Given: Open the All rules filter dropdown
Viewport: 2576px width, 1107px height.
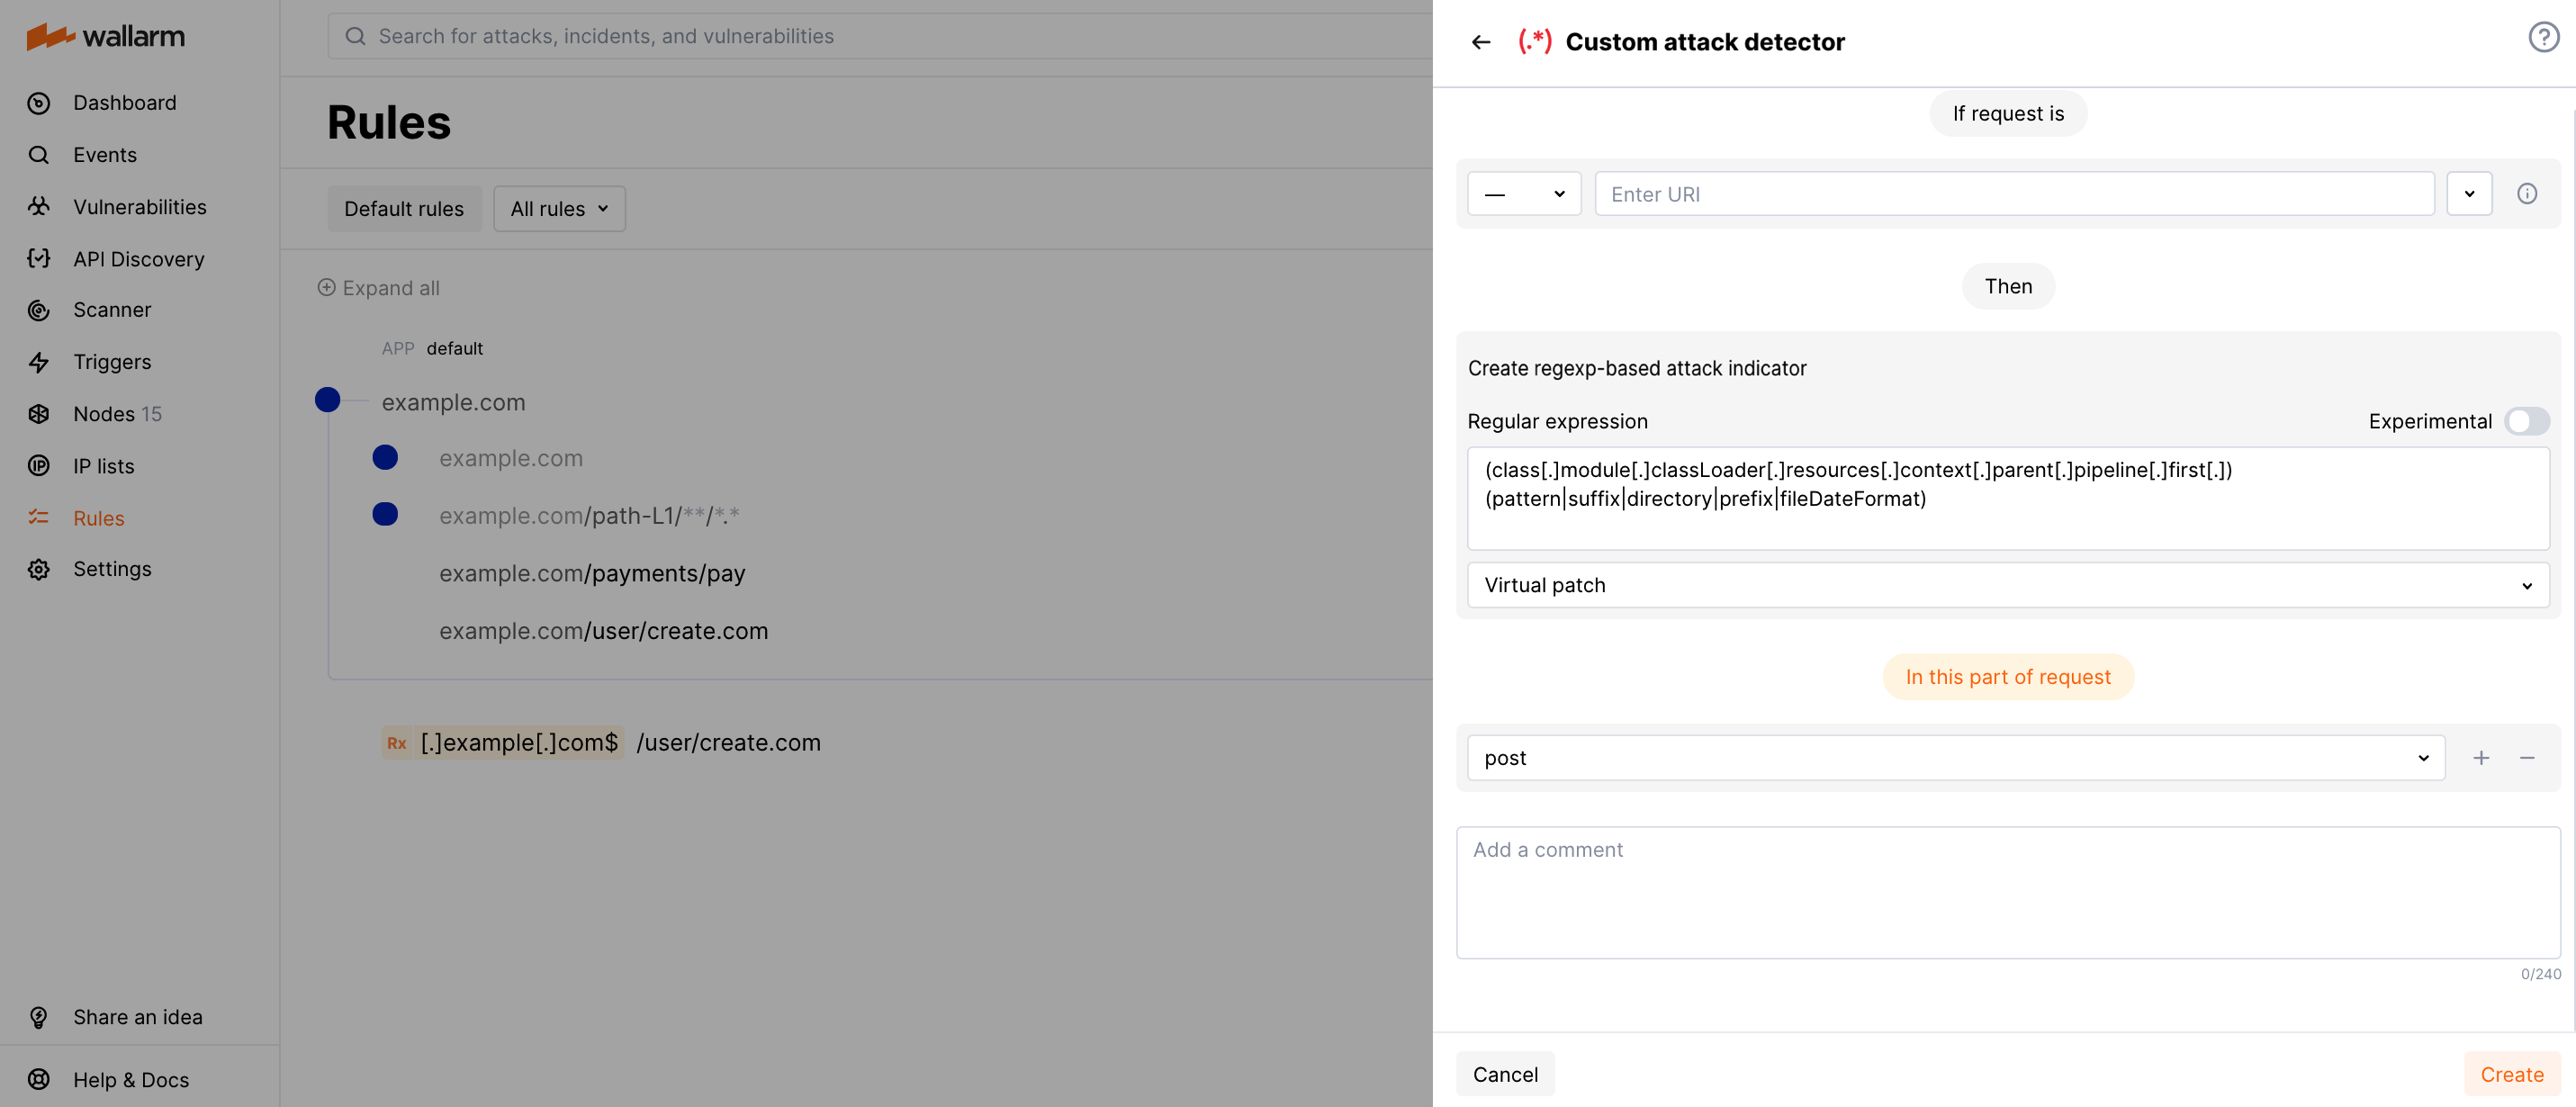Looking at the screenshot, I should pos(558,208).
